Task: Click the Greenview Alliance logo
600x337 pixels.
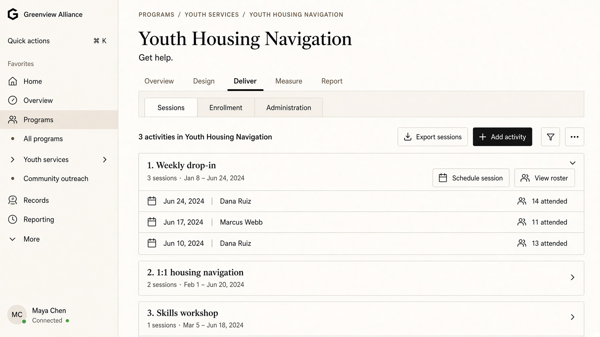Action: click(x=13, y=14)
